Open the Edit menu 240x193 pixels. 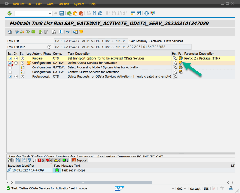pyautogui.click(x=39, y=4)
